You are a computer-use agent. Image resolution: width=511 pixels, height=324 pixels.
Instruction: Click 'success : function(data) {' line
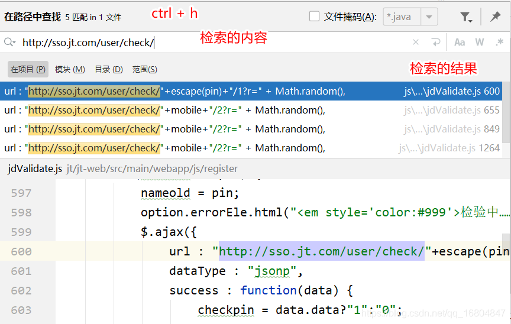point(261,290)
